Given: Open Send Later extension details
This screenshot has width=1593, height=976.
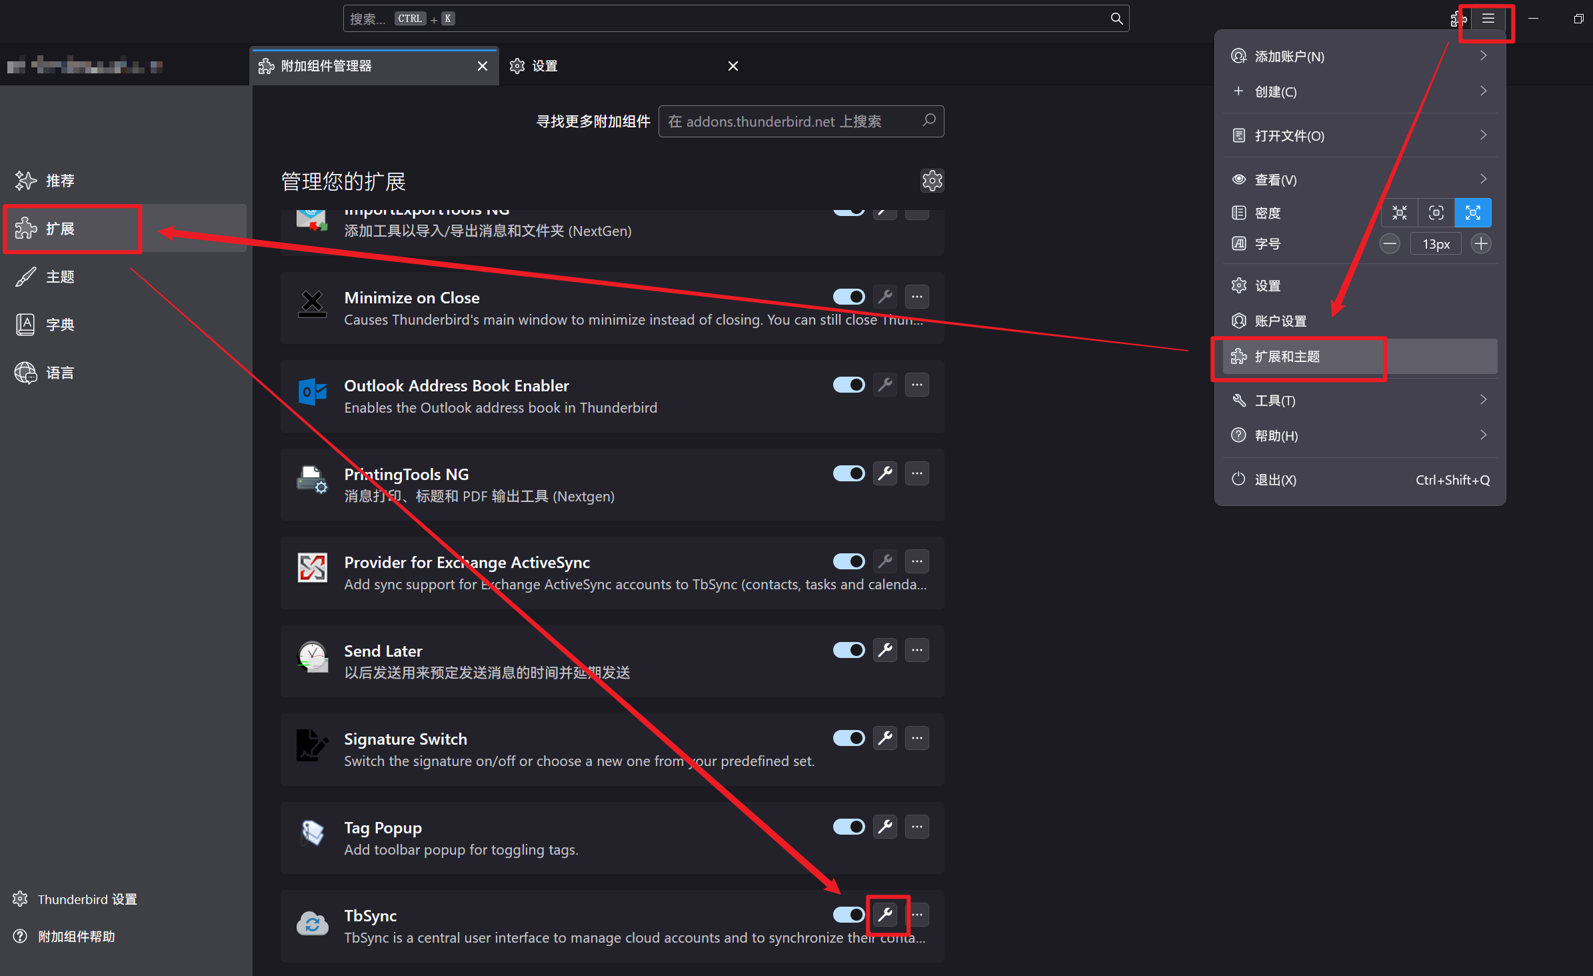Looking at the screenshot, I should (612, 661).
